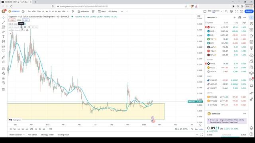Select ETHUSD row in Watchlist
255x143 pixels.
[x=227, y=105]
